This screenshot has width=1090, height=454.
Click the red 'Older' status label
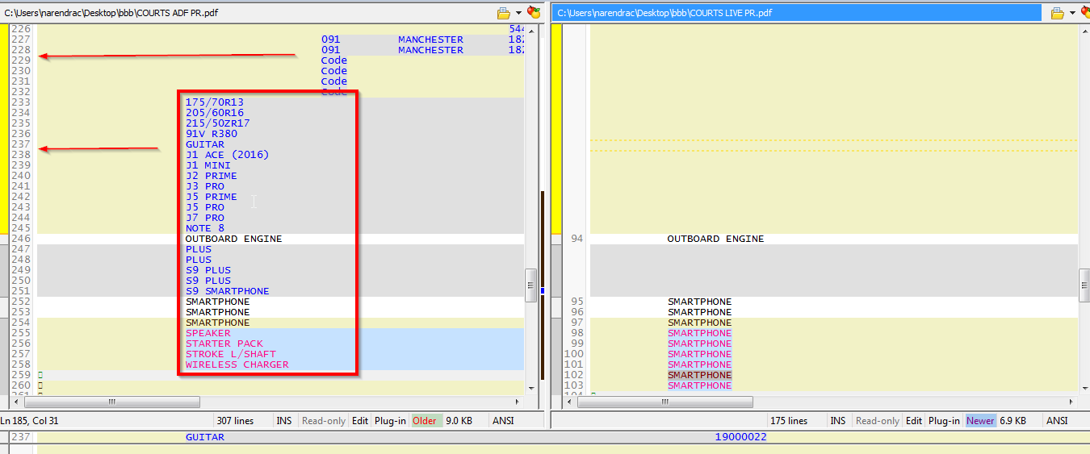click(425, 421)
